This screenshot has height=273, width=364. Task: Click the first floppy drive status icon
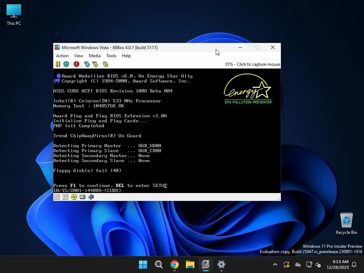click(x=57, y=197)
